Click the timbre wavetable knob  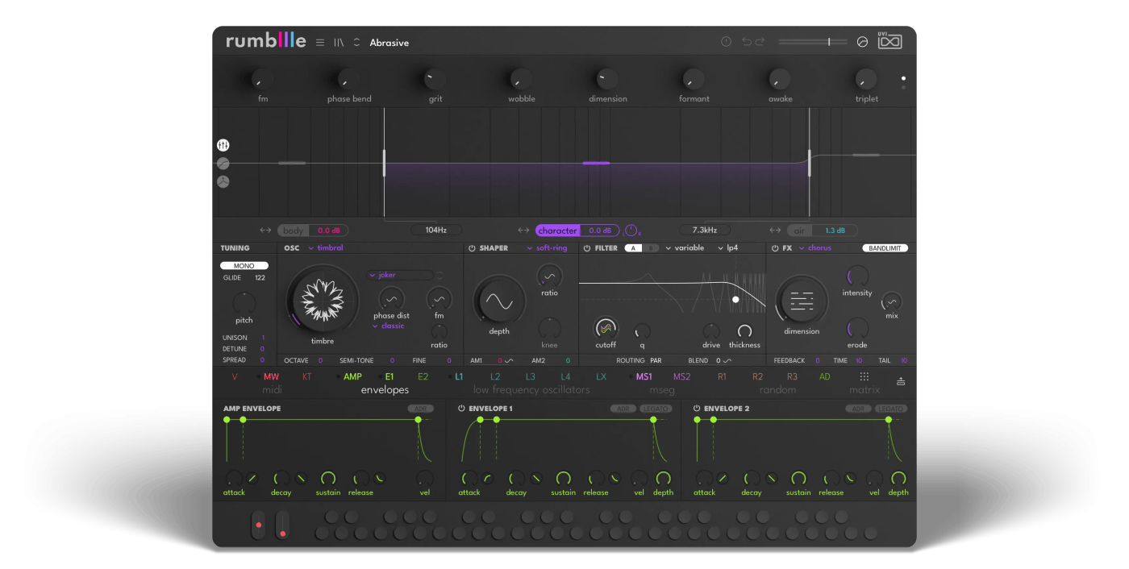[x=323, y=300]
